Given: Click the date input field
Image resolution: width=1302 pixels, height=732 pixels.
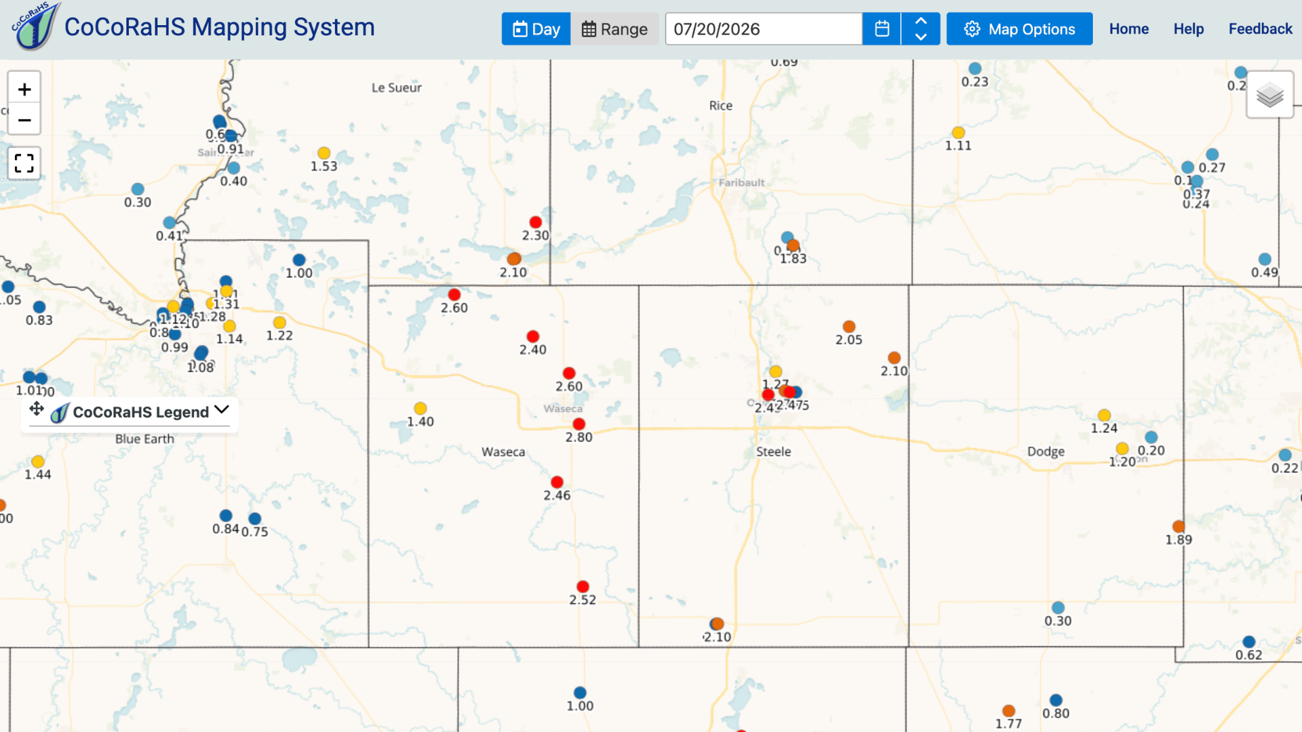Looking at the screenshot, I should pos(764,29).
